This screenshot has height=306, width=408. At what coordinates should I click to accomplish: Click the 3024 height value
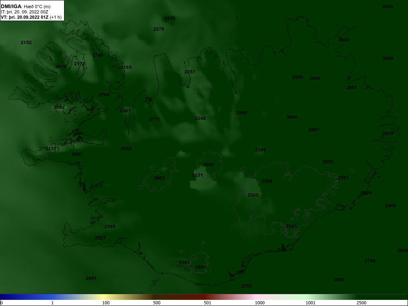[367, 193]
